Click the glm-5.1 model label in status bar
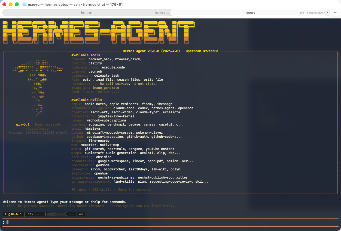 (15, 214)
